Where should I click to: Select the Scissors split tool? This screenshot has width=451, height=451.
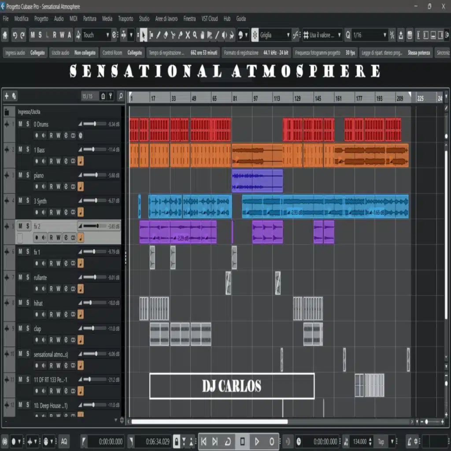173,35
